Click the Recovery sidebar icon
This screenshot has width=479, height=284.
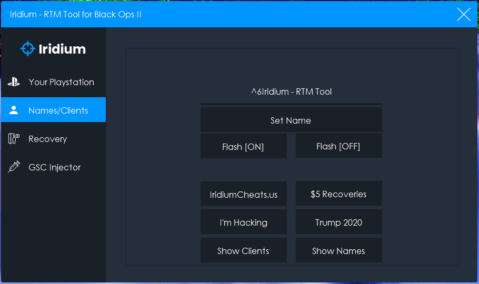pyautogui.click(x=14, y=138)
